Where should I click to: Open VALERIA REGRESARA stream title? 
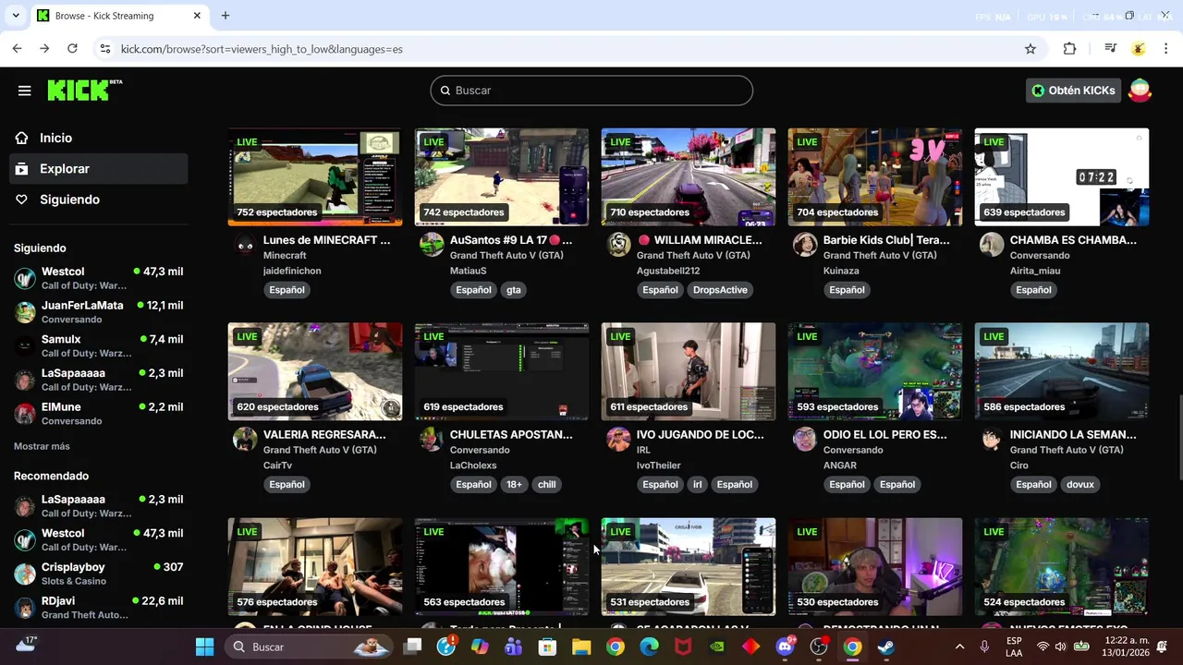click(324, 434)
